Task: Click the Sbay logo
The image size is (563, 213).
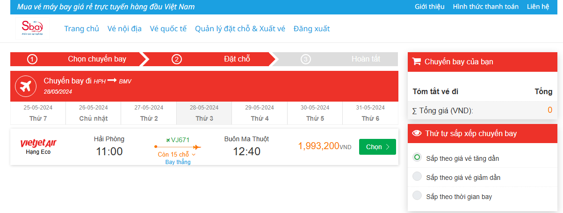Action: pyautogui.click(x=32, y=28)
